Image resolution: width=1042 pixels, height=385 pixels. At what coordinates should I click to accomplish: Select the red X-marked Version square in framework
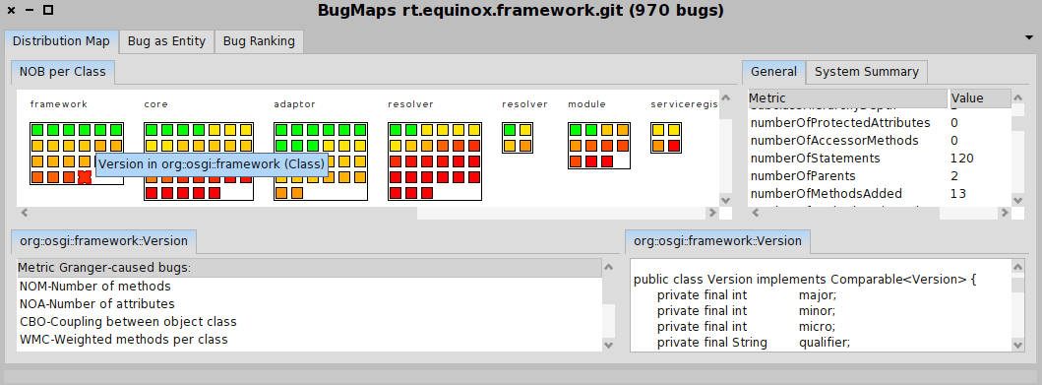click(x=85, y=177)
